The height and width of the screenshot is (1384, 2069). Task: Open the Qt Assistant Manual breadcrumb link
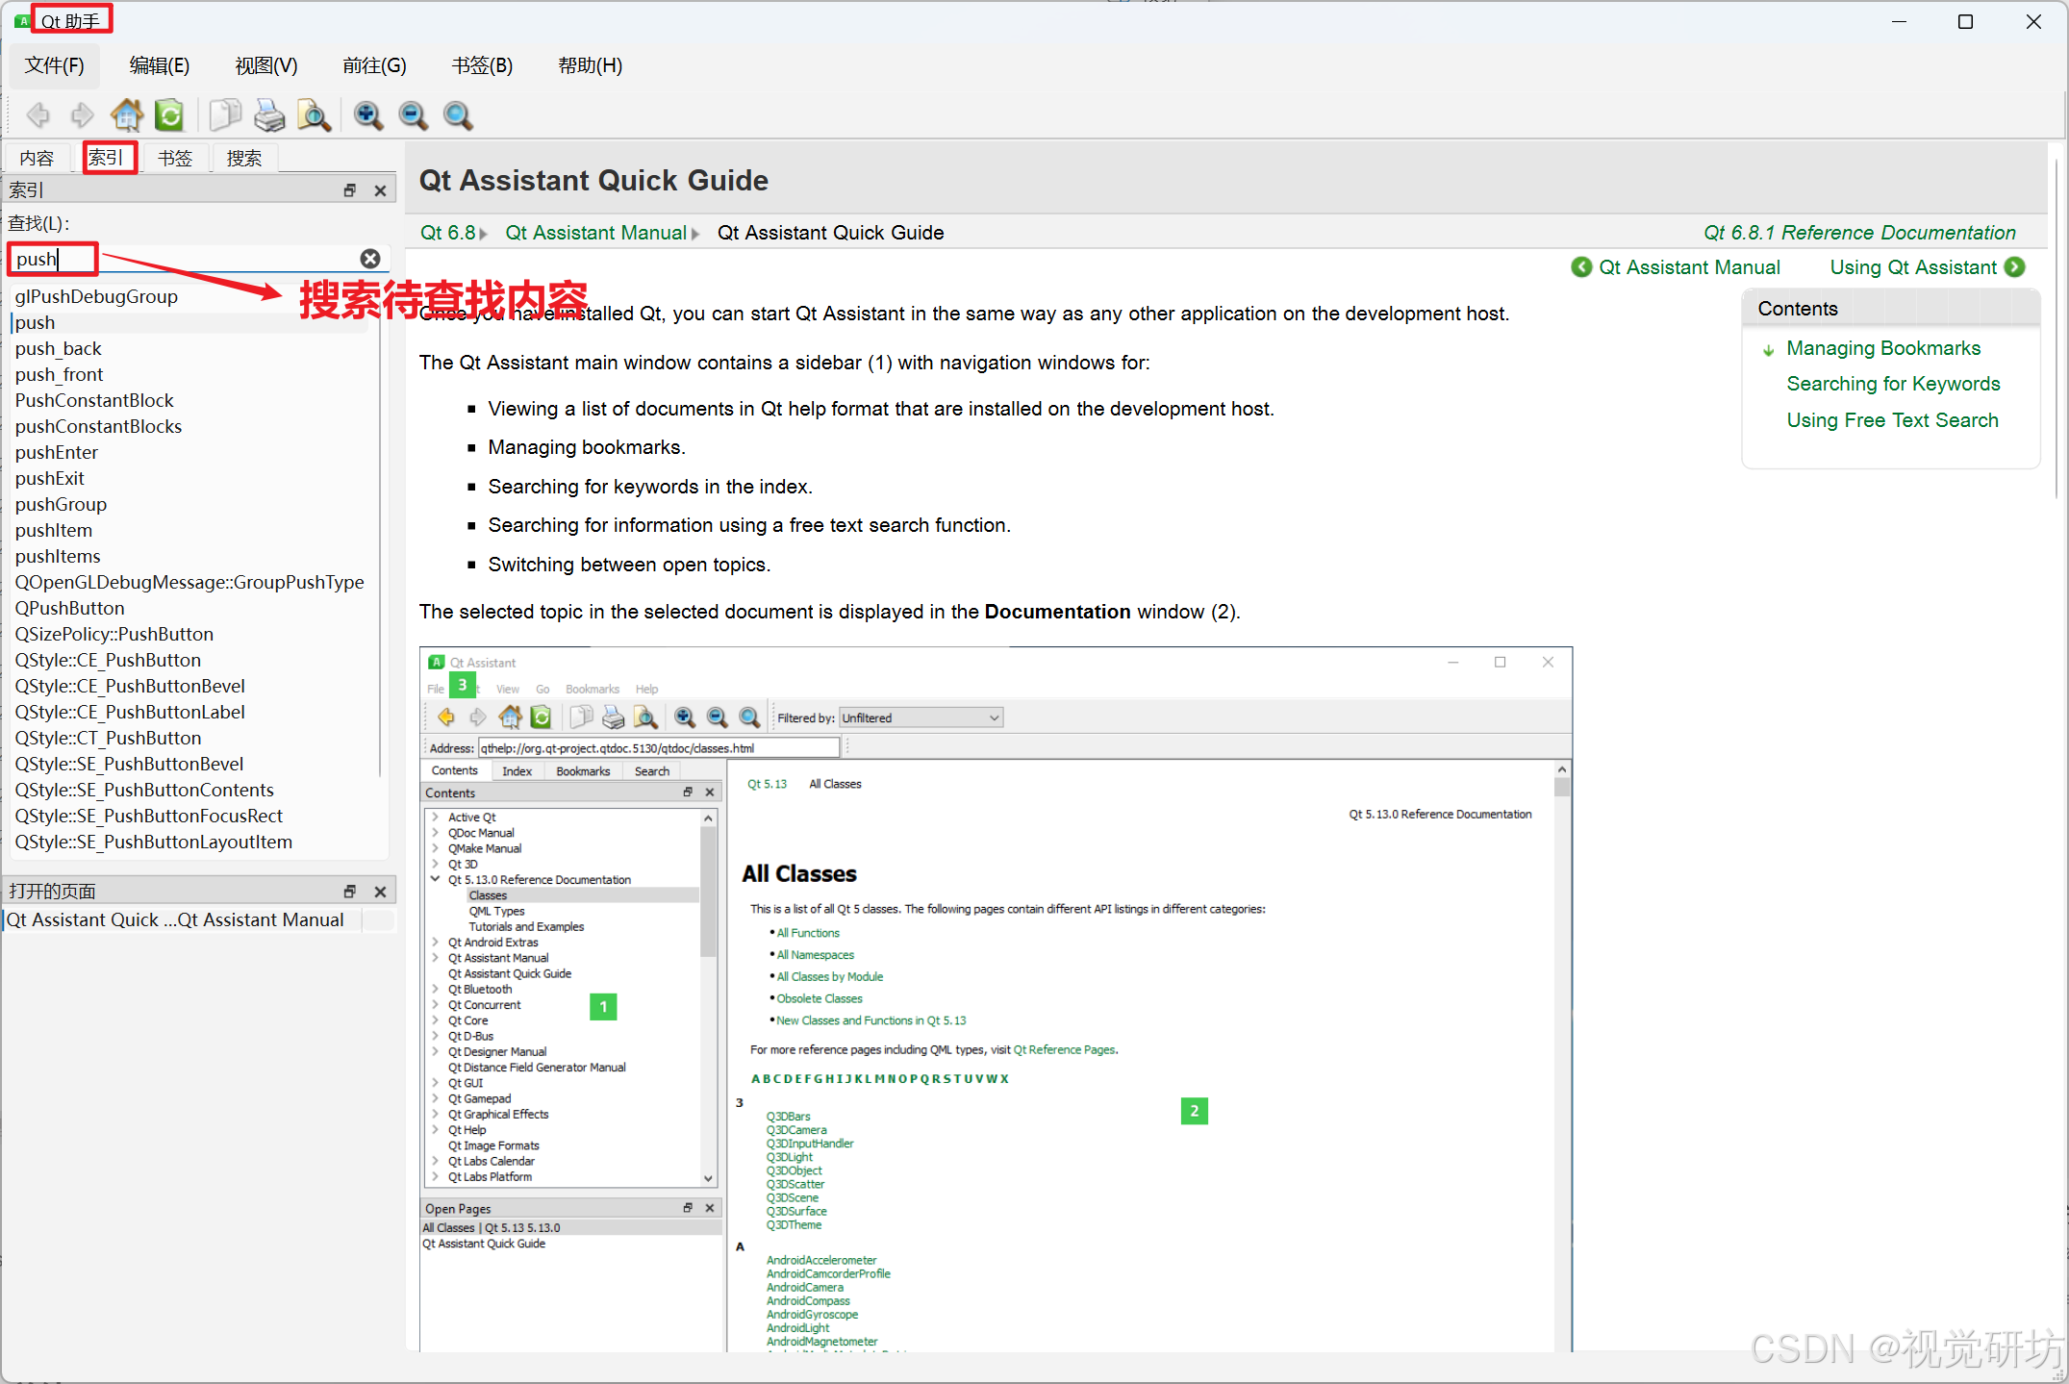click(x=595, y=233)
